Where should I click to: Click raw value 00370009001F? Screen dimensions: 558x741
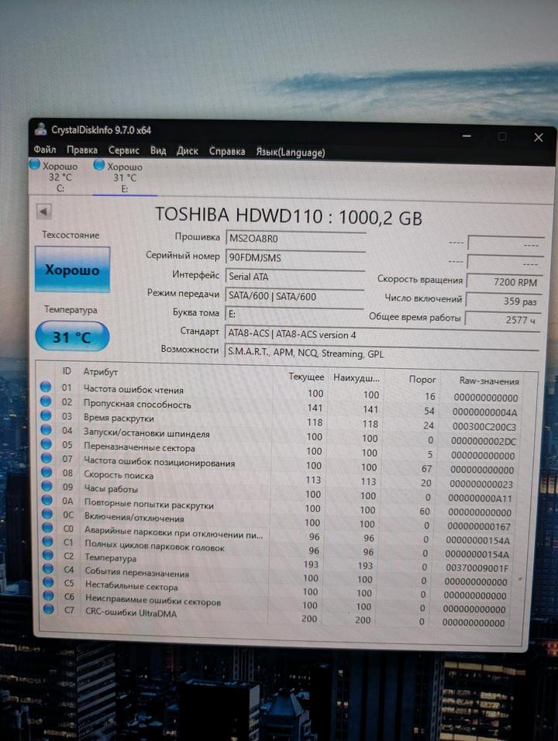(477, 567)
